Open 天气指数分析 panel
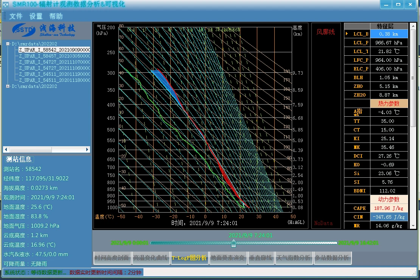The image size is (420, 280). [293, 258]
